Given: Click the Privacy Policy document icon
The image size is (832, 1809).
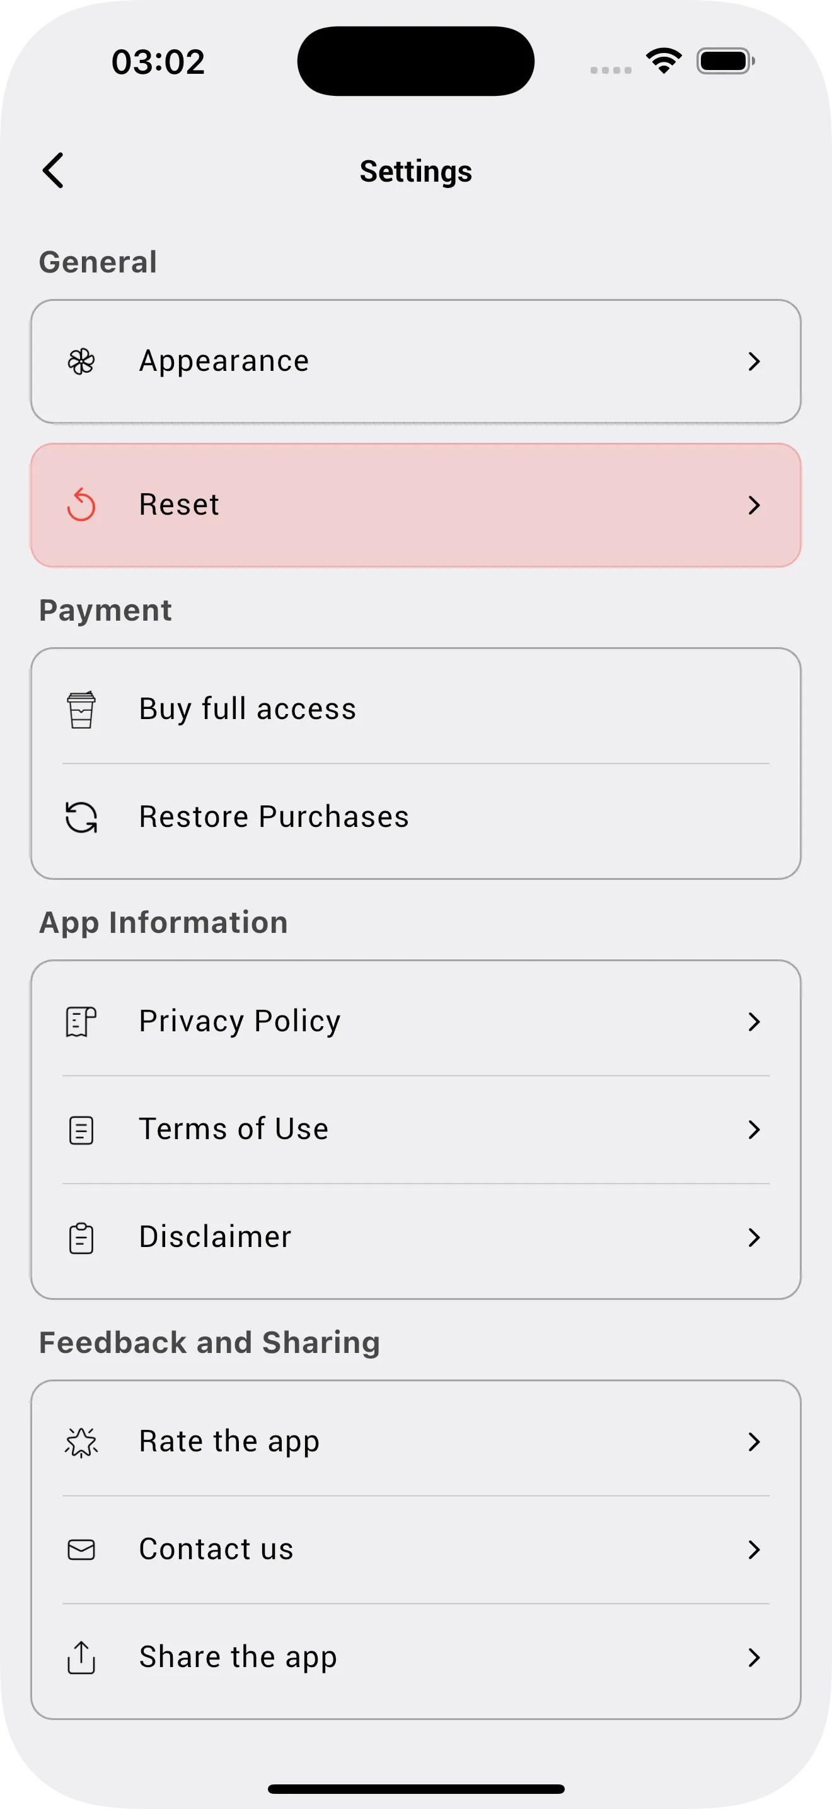Looking at the screenshot, I should [81, 1022].
